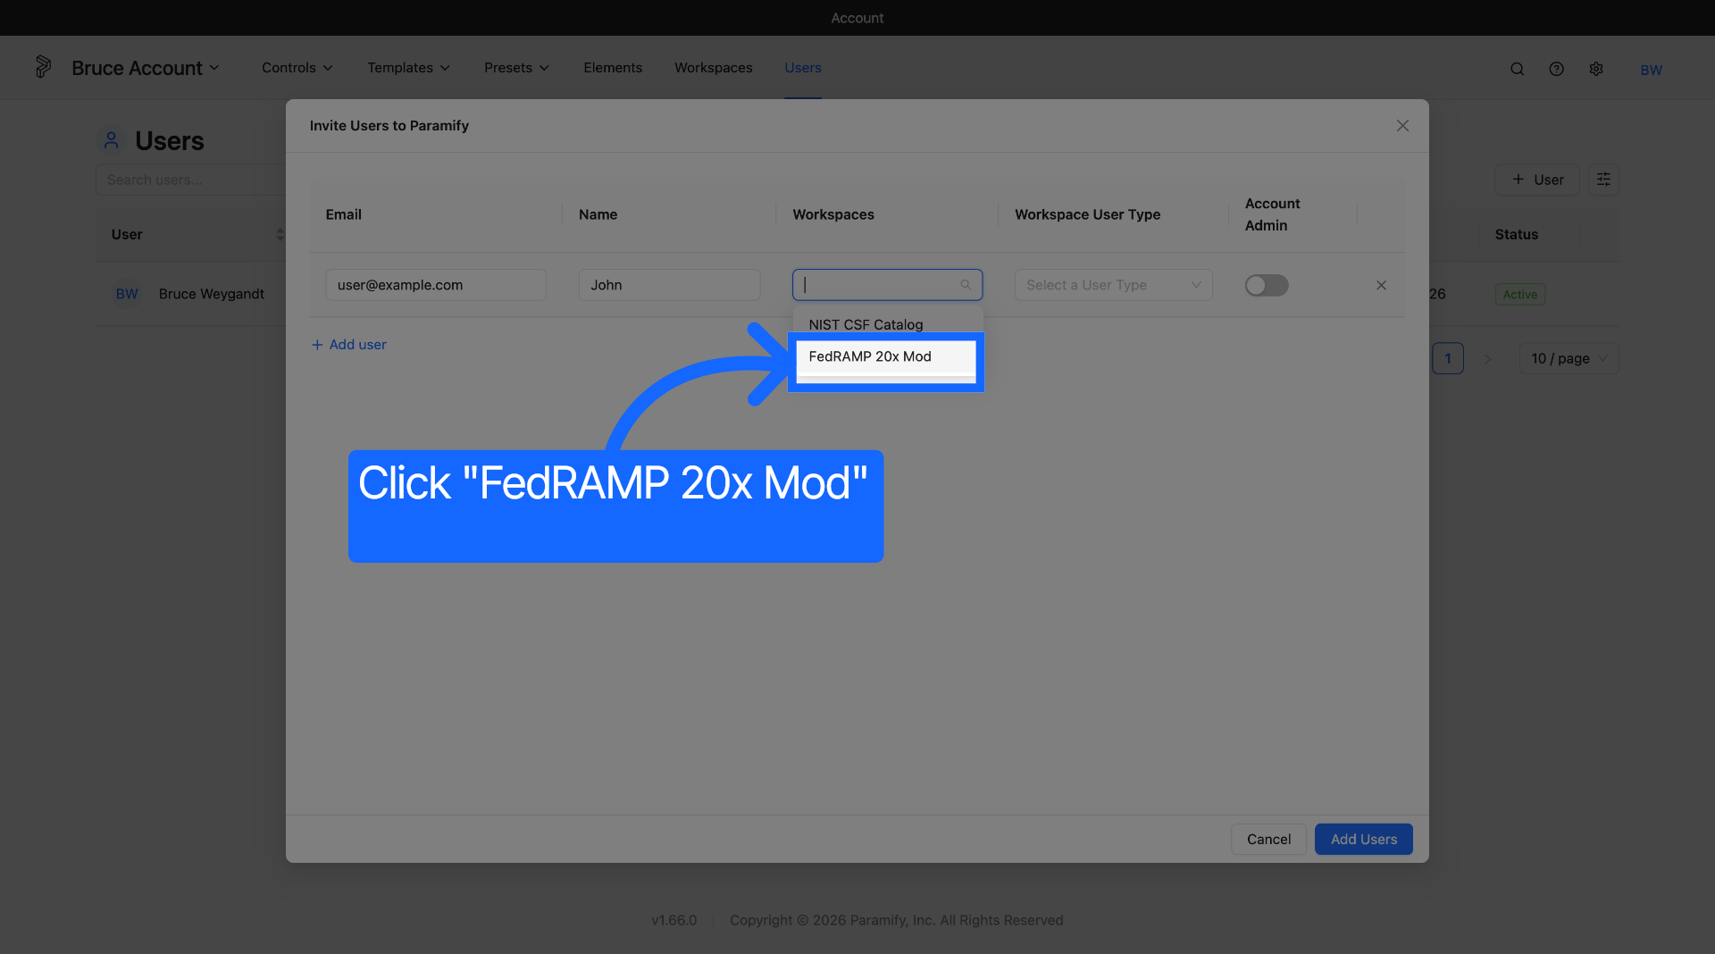Open the settings gear icon
This screenshot has width=1715, height=954.
[1596, 69]
